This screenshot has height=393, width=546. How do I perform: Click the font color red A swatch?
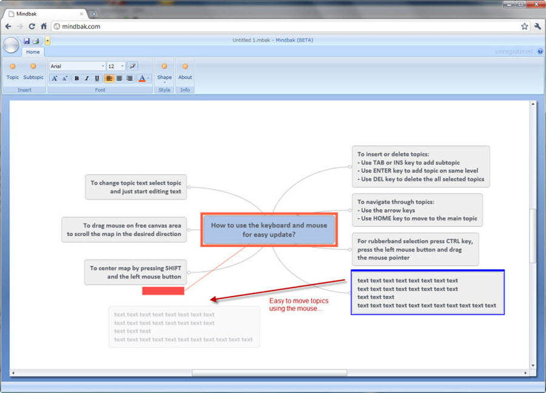(142, 78)
